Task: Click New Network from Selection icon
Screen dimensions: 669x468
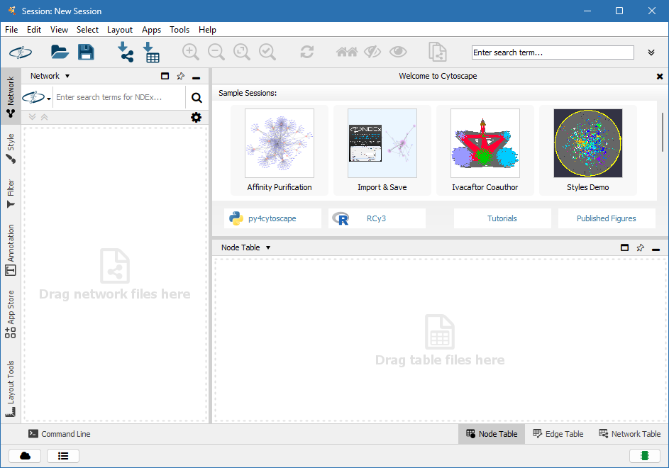Action: [x=437, y=52]
